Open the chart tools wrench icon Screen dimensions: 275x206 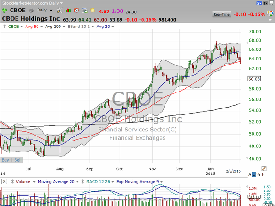(x=60, y=11)
